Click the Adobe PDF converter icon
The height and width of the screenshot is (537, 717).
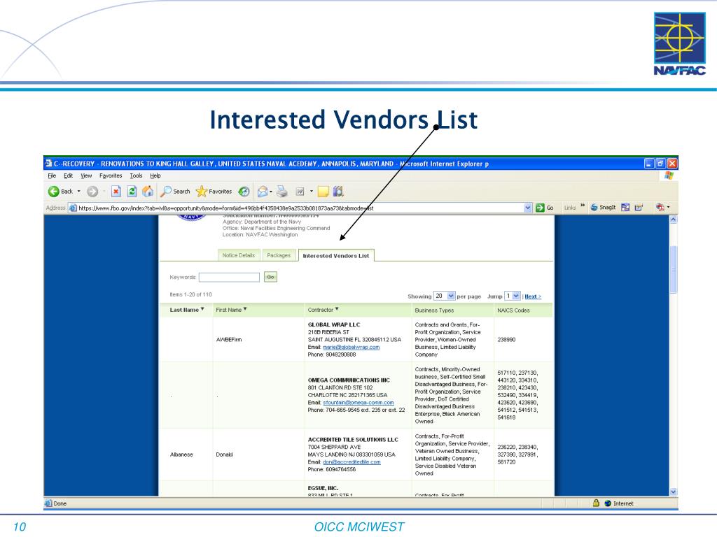(660, 207)
